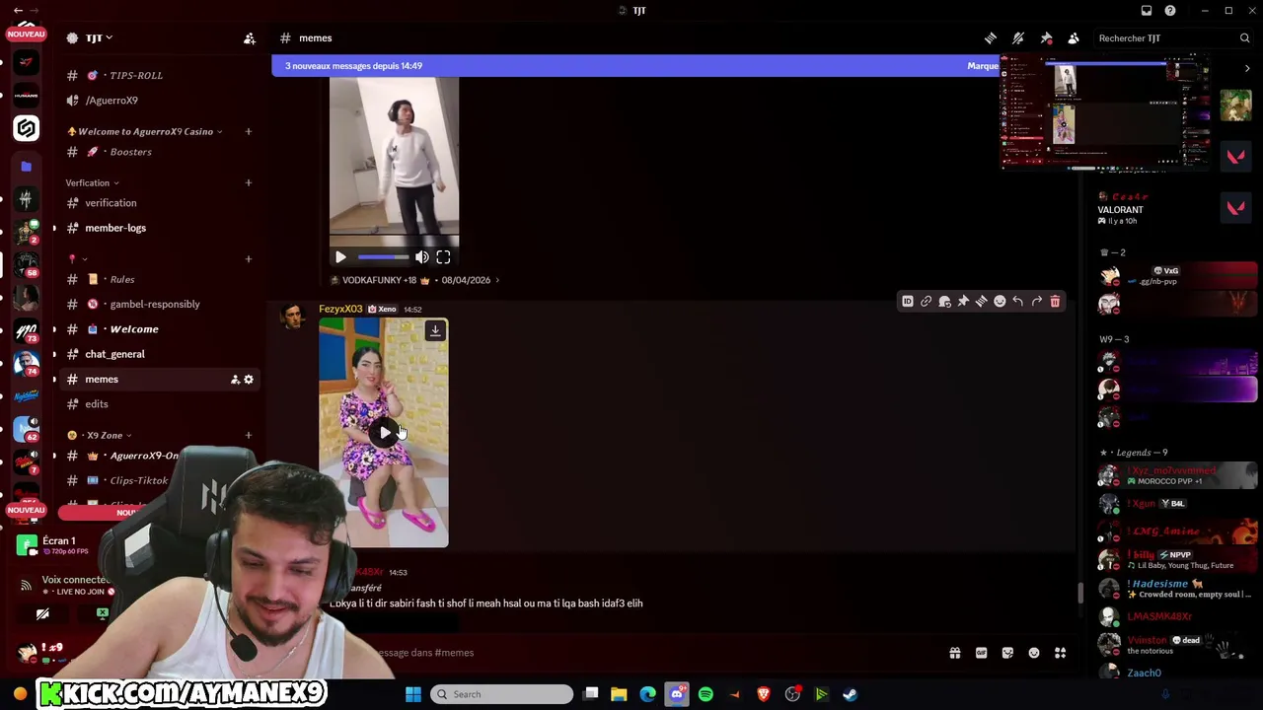Toggle channel notification bell in header
This screenshot has height=710, width=1263.
[1018, 38]
